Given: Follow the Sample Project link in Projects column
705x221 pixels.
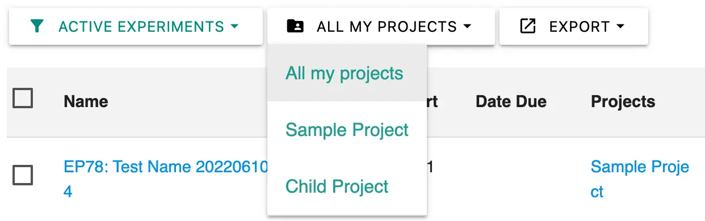Looking at the screenshot, I should (640, 179).
